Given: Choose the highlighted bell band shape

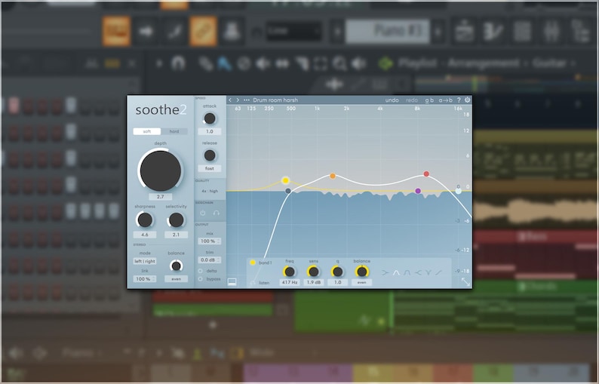Looking at the screenshot, I should tap(396, 273).
